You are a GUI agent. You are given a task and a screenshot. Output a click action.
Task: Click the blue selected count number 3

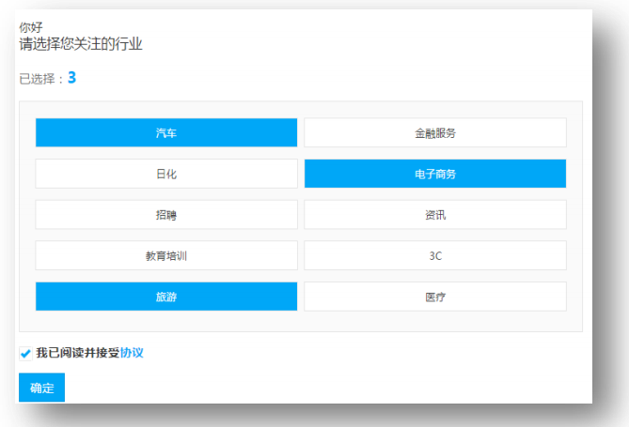[71, 78]
